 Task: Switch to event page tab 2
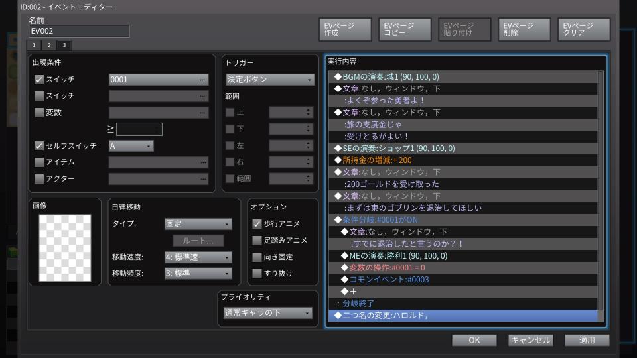[x=49, y=46]
